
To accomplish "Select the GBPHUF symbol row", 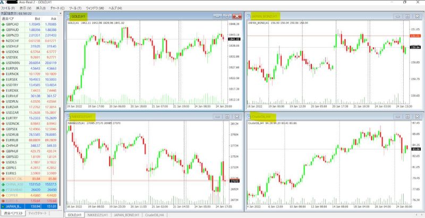I will (x=29, y=151).
